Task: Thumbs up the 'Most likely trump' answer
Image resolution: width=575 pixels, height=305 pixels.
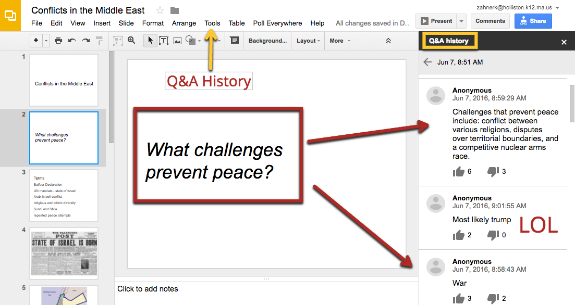Action: [x=458, y=235]
